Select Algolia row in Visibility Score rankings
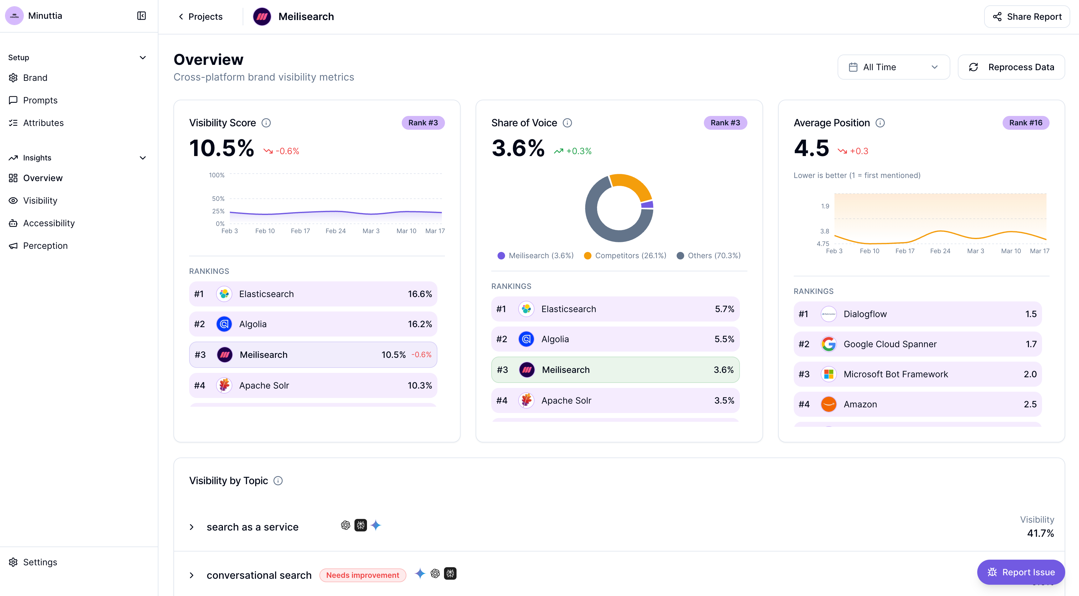1079x596 pixels. [313, 324]
